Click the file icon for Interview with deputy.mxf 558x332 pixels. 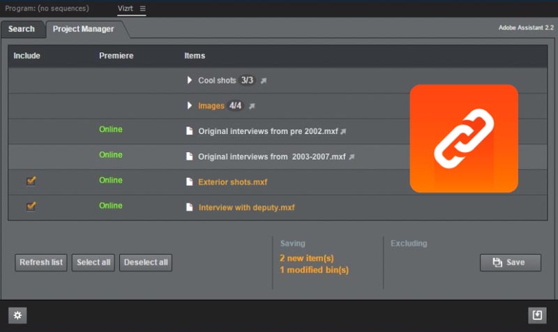[189, 207]
